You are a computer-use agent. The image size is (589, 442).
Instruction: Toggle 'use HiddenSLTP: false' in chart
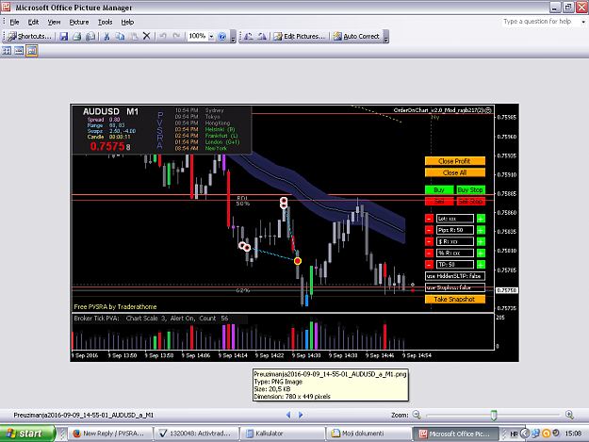[x=455, y=276]
